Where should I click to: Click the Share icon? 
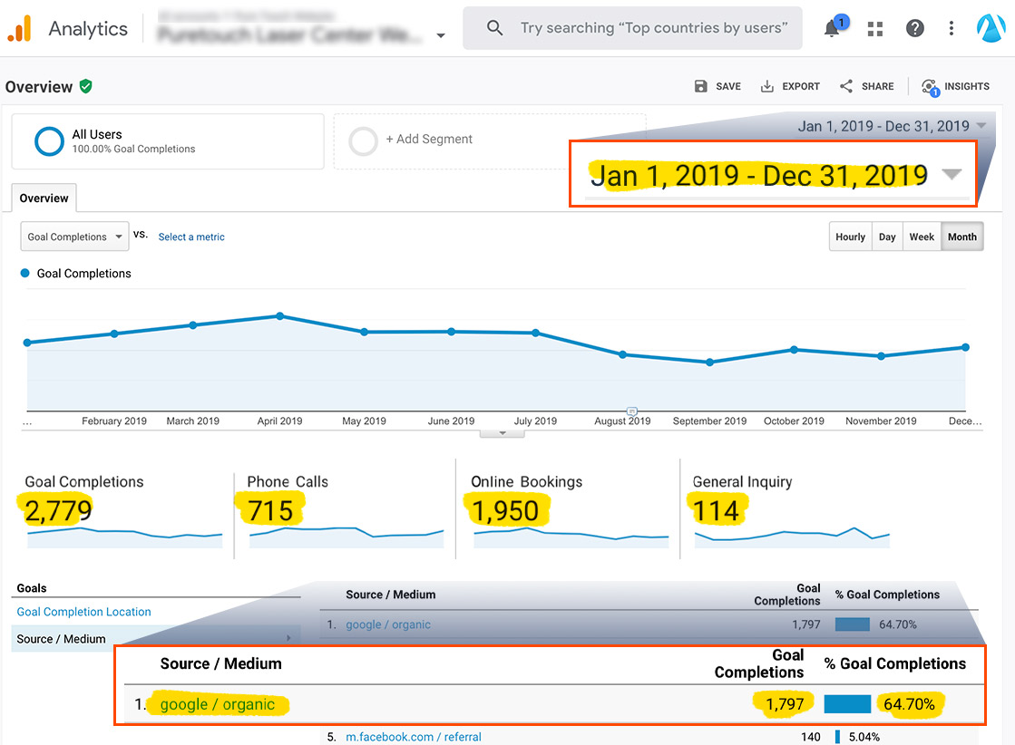[866, 86]
